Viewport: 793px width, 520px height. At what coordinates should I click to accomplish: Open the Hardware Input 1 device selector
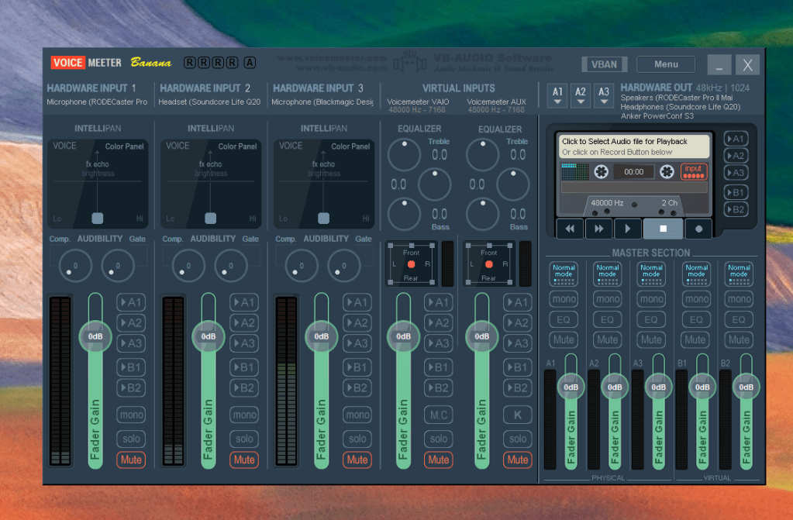[97, 102]
